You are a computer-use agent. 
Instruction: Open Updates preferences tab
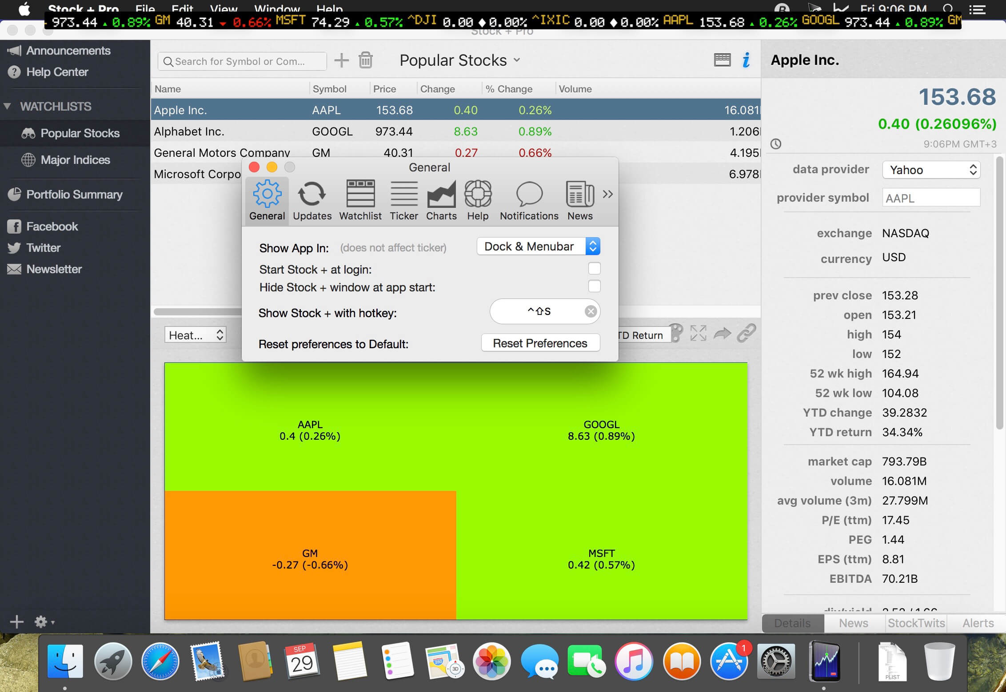pyautogui.click(x=312, y=200)
